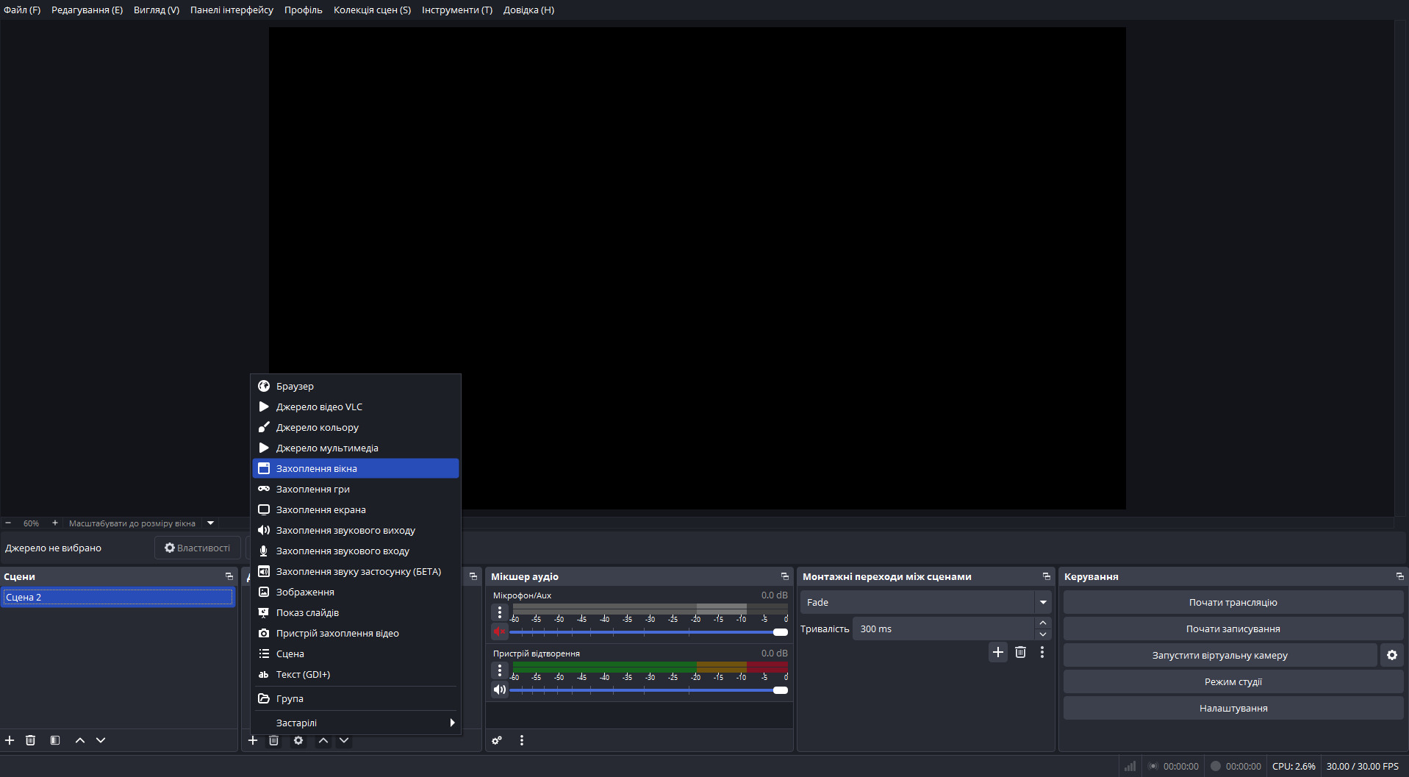The width and height of the screenshot is (1409, 777).
Task: Unmute the Мікрофон/Aux channel
Action: tap(500, 631)
